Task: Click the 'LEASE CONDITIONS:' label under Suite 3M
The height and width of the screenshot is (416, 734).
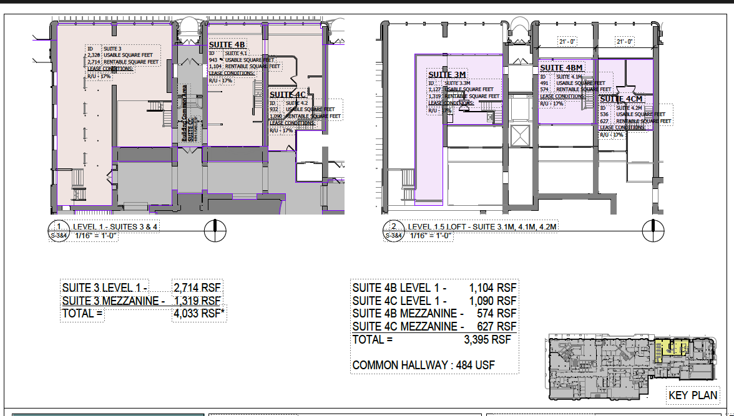Action: [x=451, y=103]
